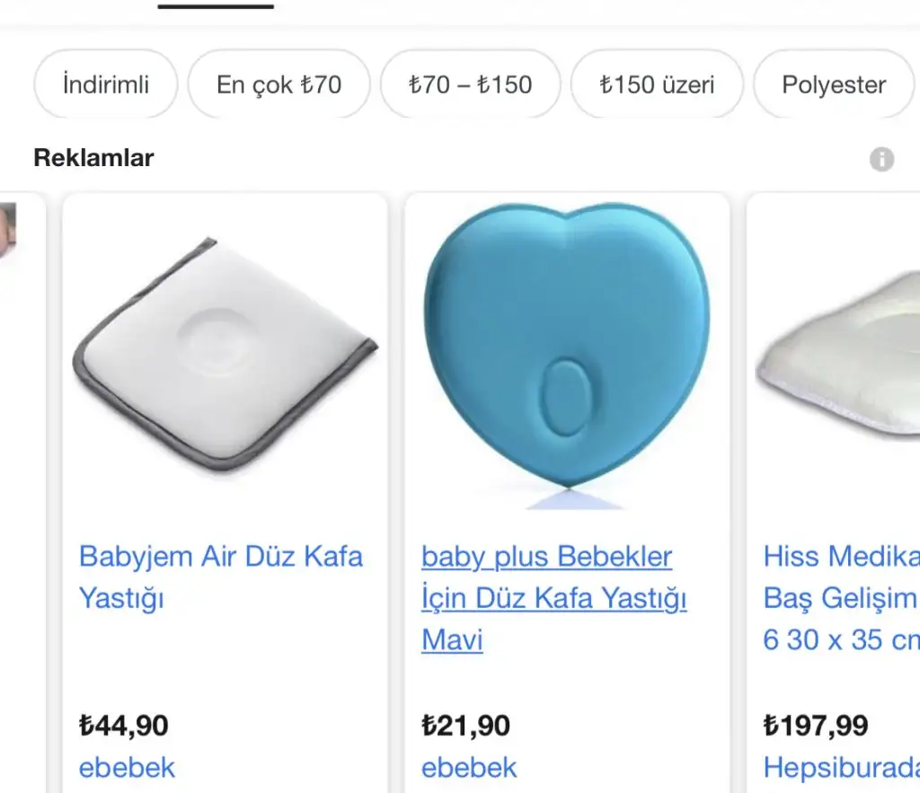Select the İndirimli filter chip
Screen dimensions: 920x793
pos(106,85)
